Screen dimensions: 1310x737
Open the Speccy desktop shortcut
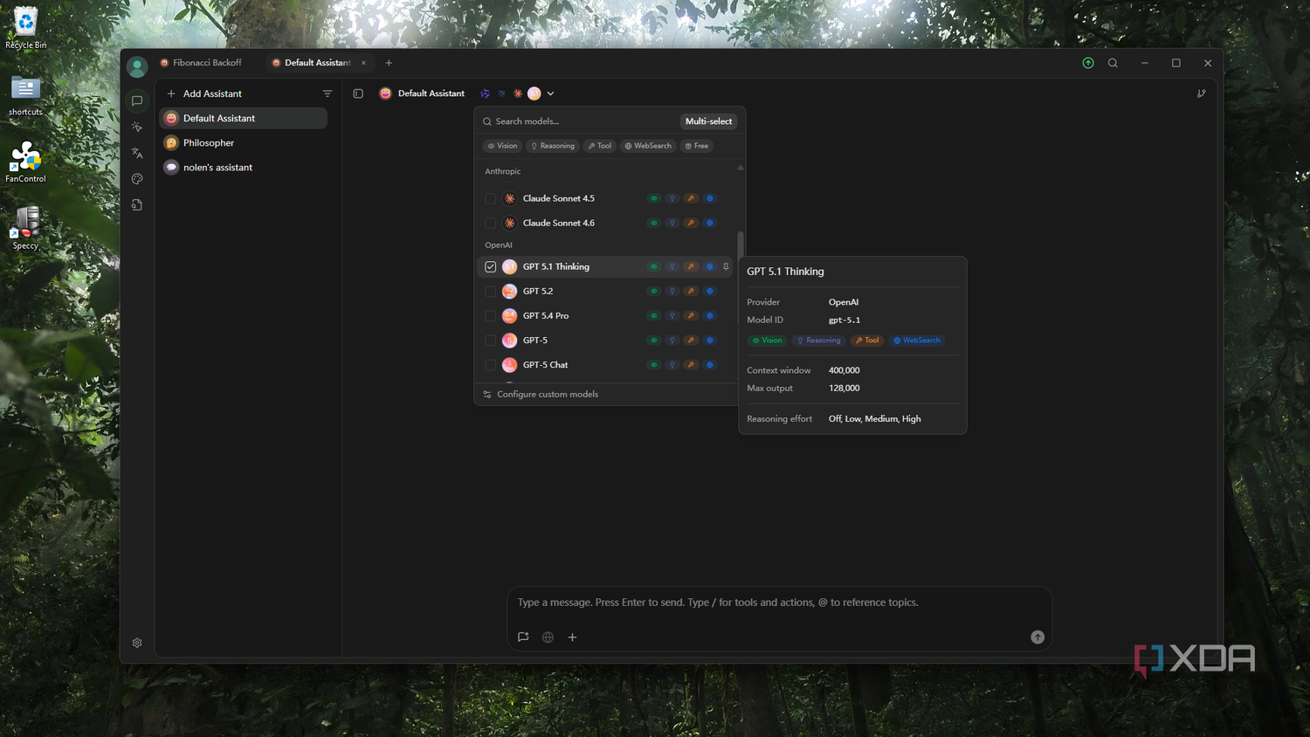25,229
